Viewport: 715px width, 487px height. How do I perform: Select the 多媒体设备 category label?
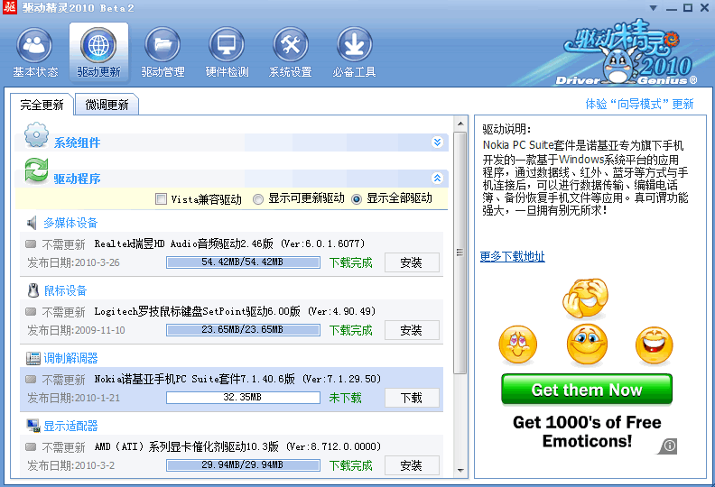(x=70, y=223)
